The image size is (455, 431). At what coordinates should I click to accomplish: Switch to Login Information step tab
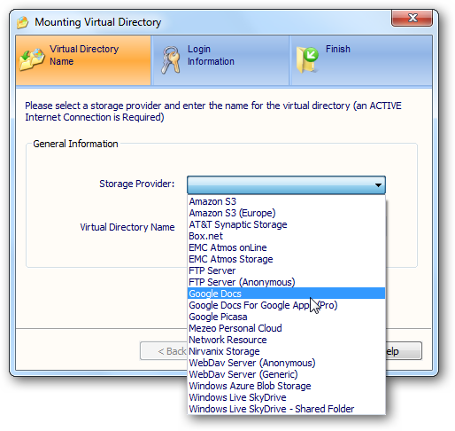220,60
